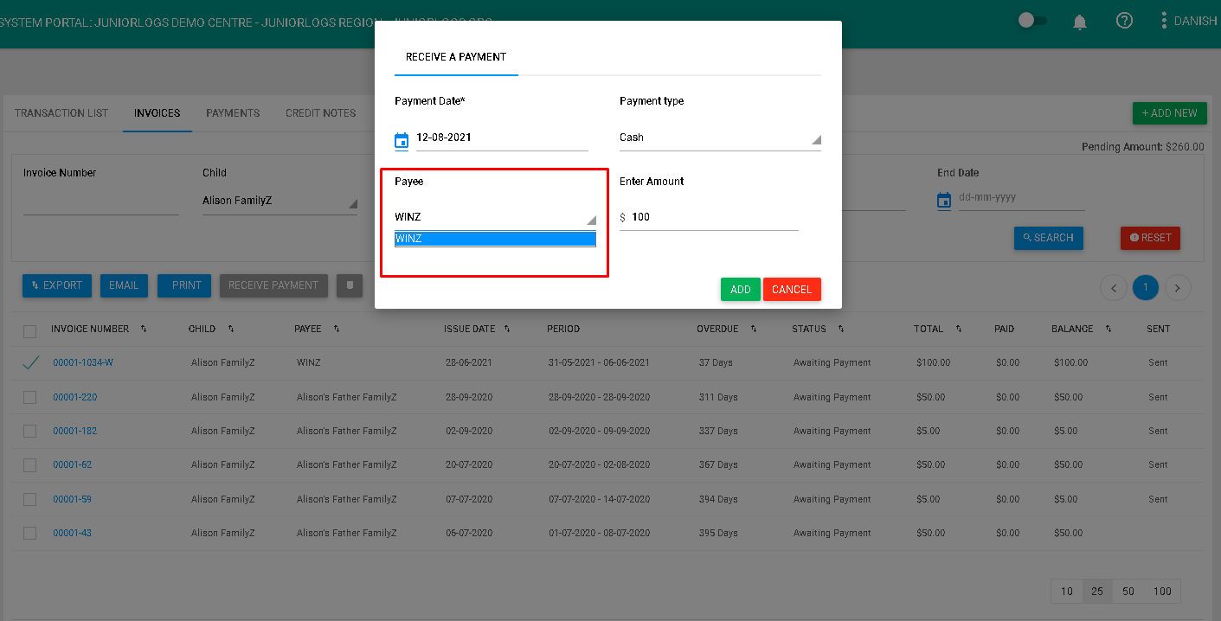
Task: Open the Payment Date calendar icon
Action: point(402,140)
